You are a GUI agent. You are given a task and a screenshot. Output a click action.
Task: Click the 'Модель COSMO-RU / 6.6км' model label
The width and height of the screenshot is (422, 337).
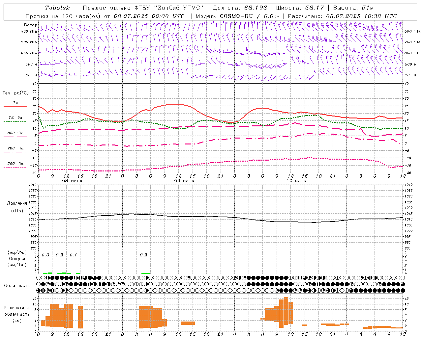[x=237, y=16]
